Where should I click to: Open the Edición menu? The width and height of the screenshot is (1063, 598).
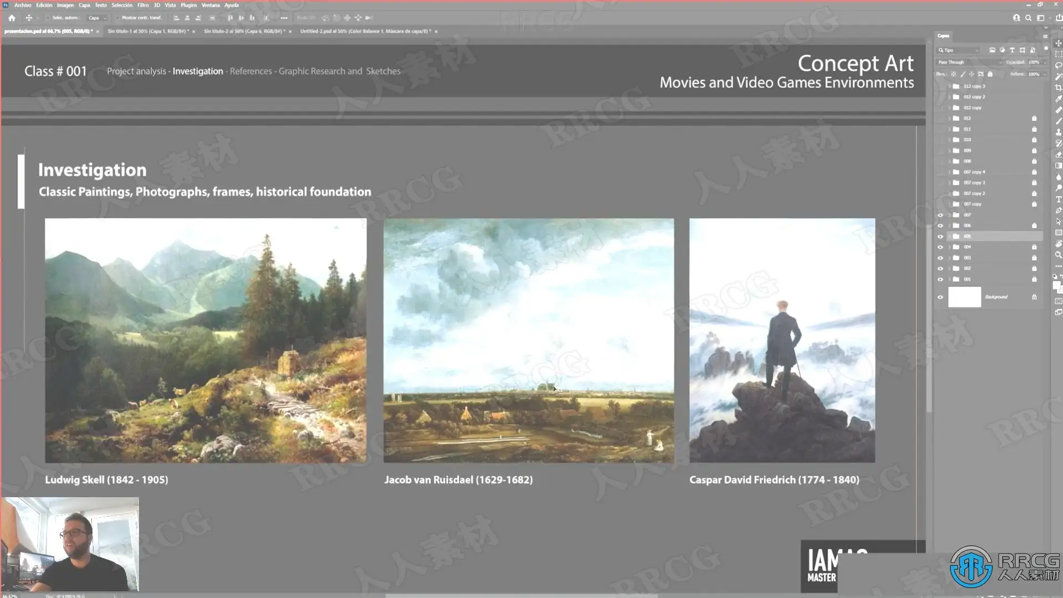pos(44,5)
